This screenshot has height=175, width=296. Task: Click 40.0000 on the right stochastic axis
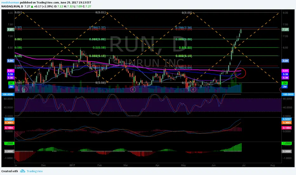point(287,107)
